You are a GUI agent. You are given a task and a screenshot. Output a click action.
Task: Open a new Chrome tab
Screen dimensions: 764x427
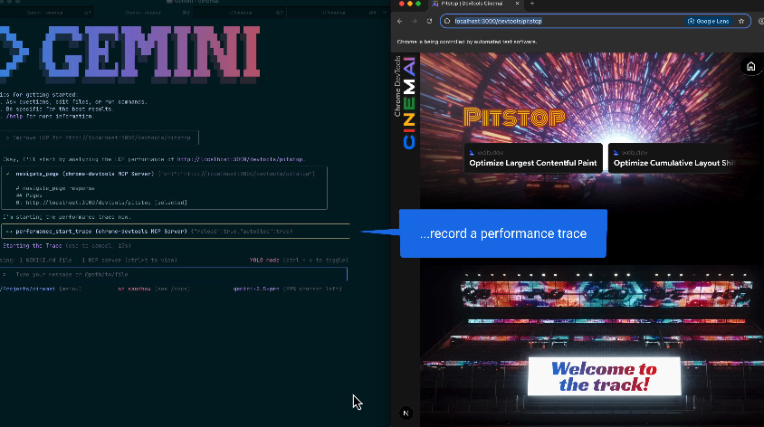532,4
